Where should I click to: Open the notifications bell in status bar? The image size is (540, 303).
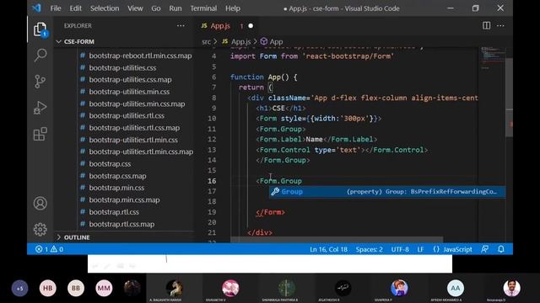tap(501, 249)
